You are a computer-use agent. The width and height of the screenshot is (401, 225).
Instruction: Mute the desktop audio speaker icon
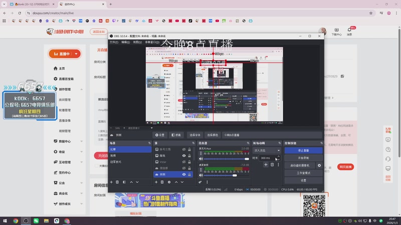pos(201,175)
